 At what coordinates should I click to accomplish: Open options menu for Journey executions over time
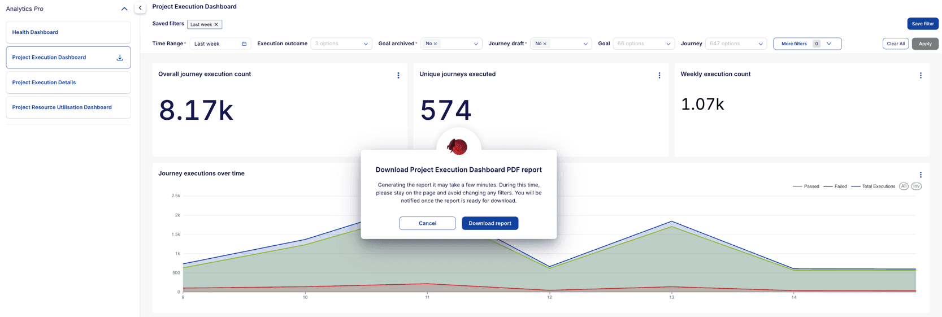[x=921, y=175]
